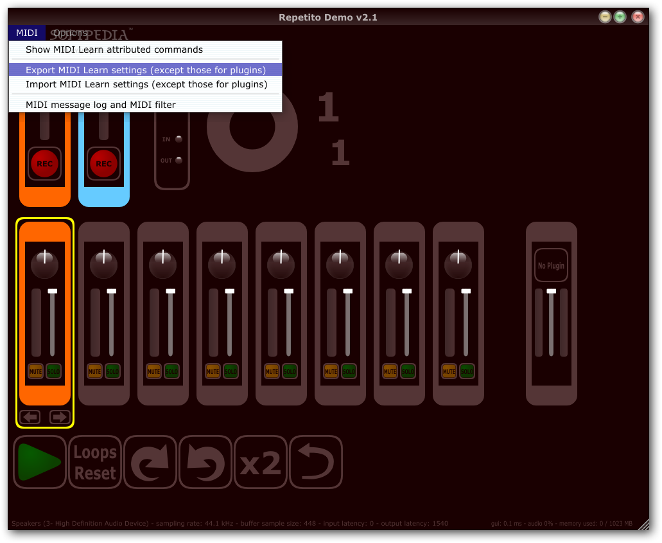
Task: Select Show MIDI Learn attributed commands
Action: tap(145, 50)
